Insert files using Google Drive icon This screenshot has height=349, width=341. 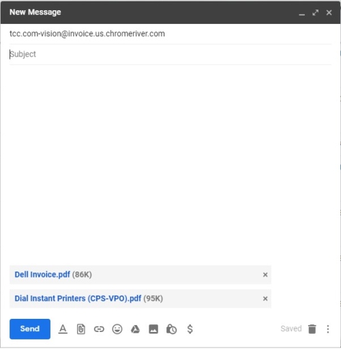[x=135, y=329]
